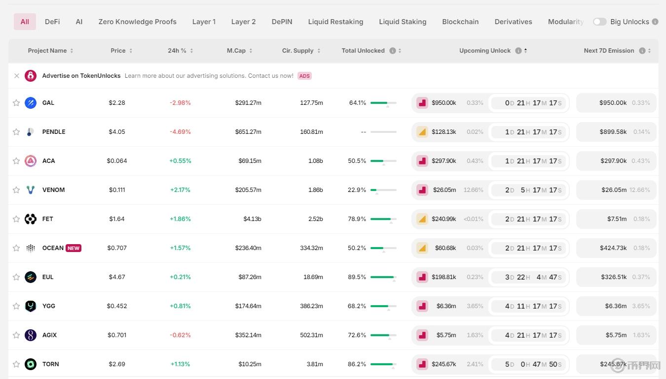Screen dimensions: 666x379
Task: Sort by Project Name column
Action: point(50,51)
